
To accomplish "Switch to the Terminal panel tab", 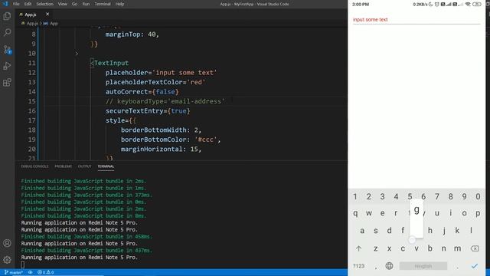I will (x=106, y=166).
